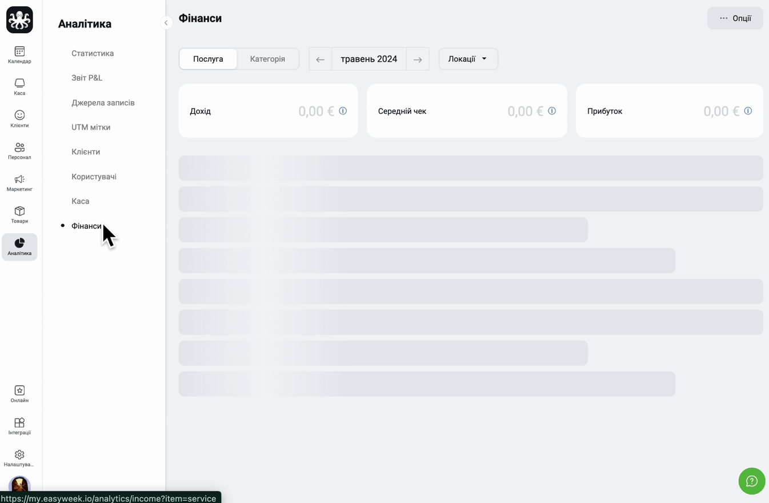Collapse the Аналітика side panel
Screen dimensions: 769x503
[166, 23]
